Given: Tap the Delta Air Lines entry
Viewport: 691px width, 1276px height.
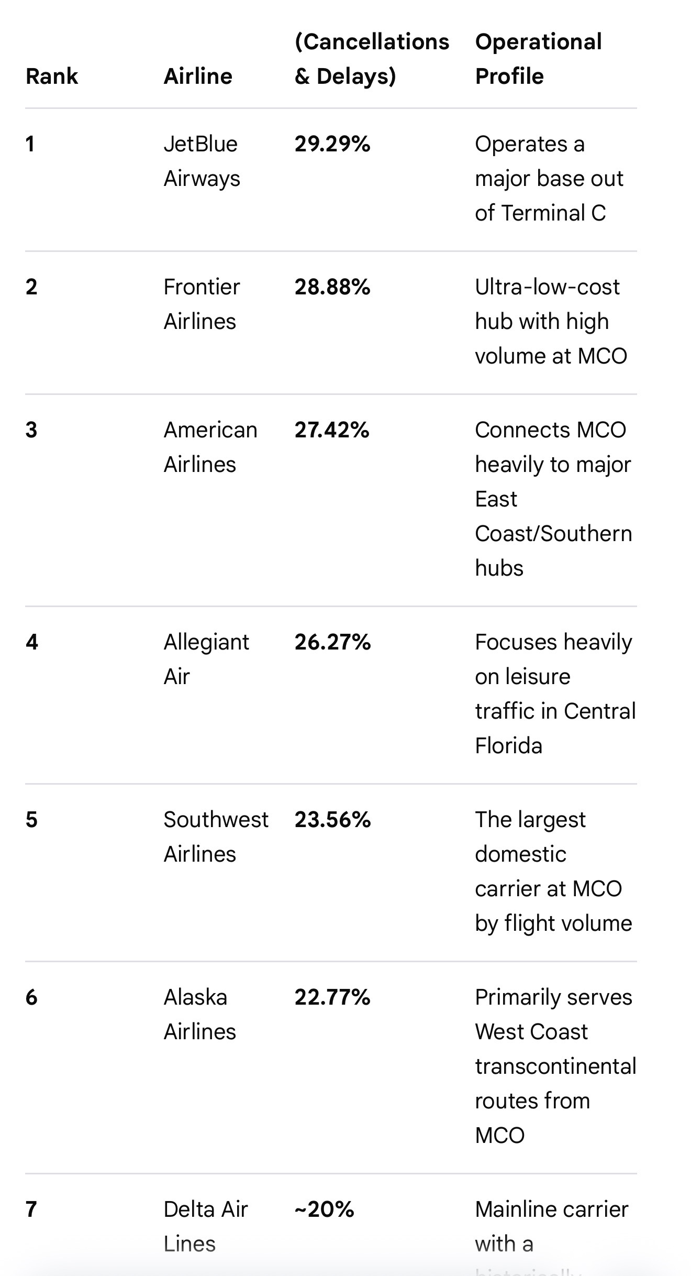Looking at the screenshot, I should pos(206,1227).
